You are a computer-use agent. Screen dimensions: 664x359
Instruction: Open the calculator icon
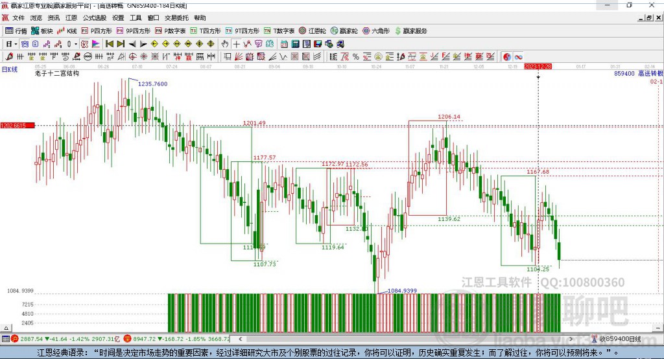click(295, 44)
